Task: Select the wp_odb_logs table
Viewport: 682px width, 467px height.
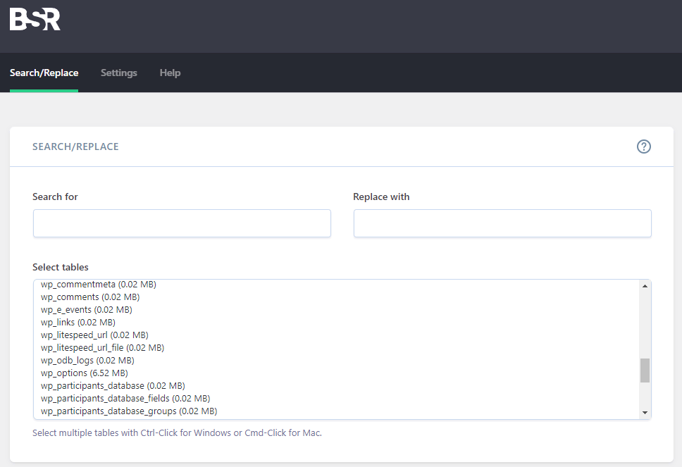Action: [x=336, y=360]
